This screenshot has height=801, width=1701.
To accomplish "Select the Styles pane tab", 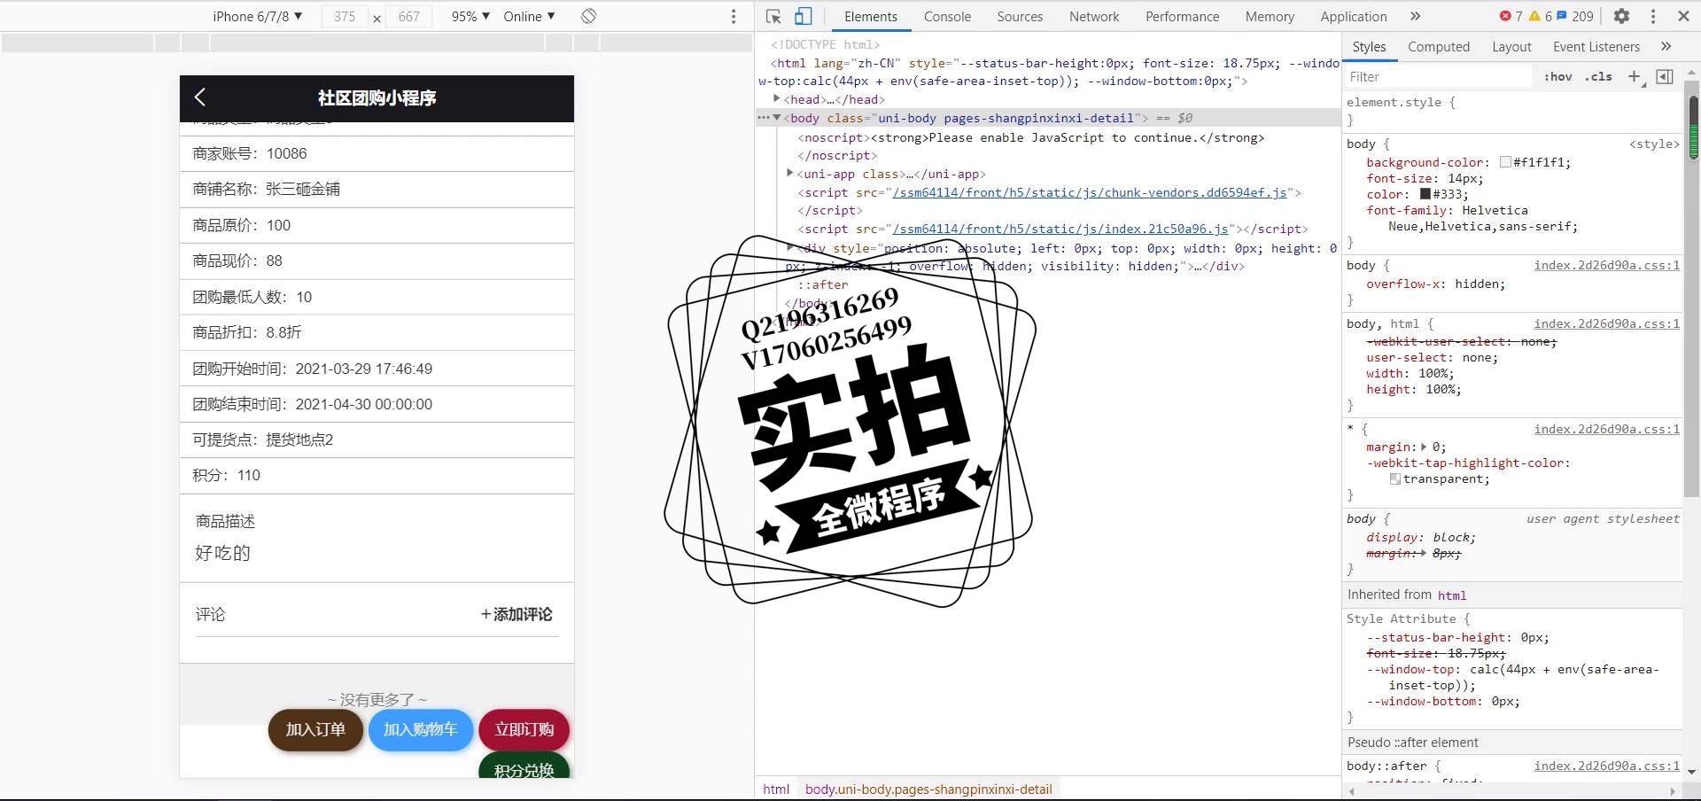I will point(1369,47).
